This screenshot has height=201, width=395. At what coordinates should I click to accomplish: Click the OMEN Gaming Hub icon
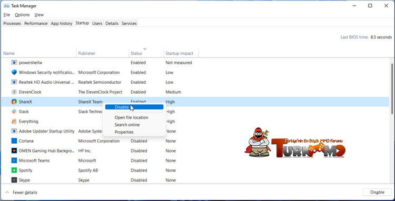pos(14,150)
